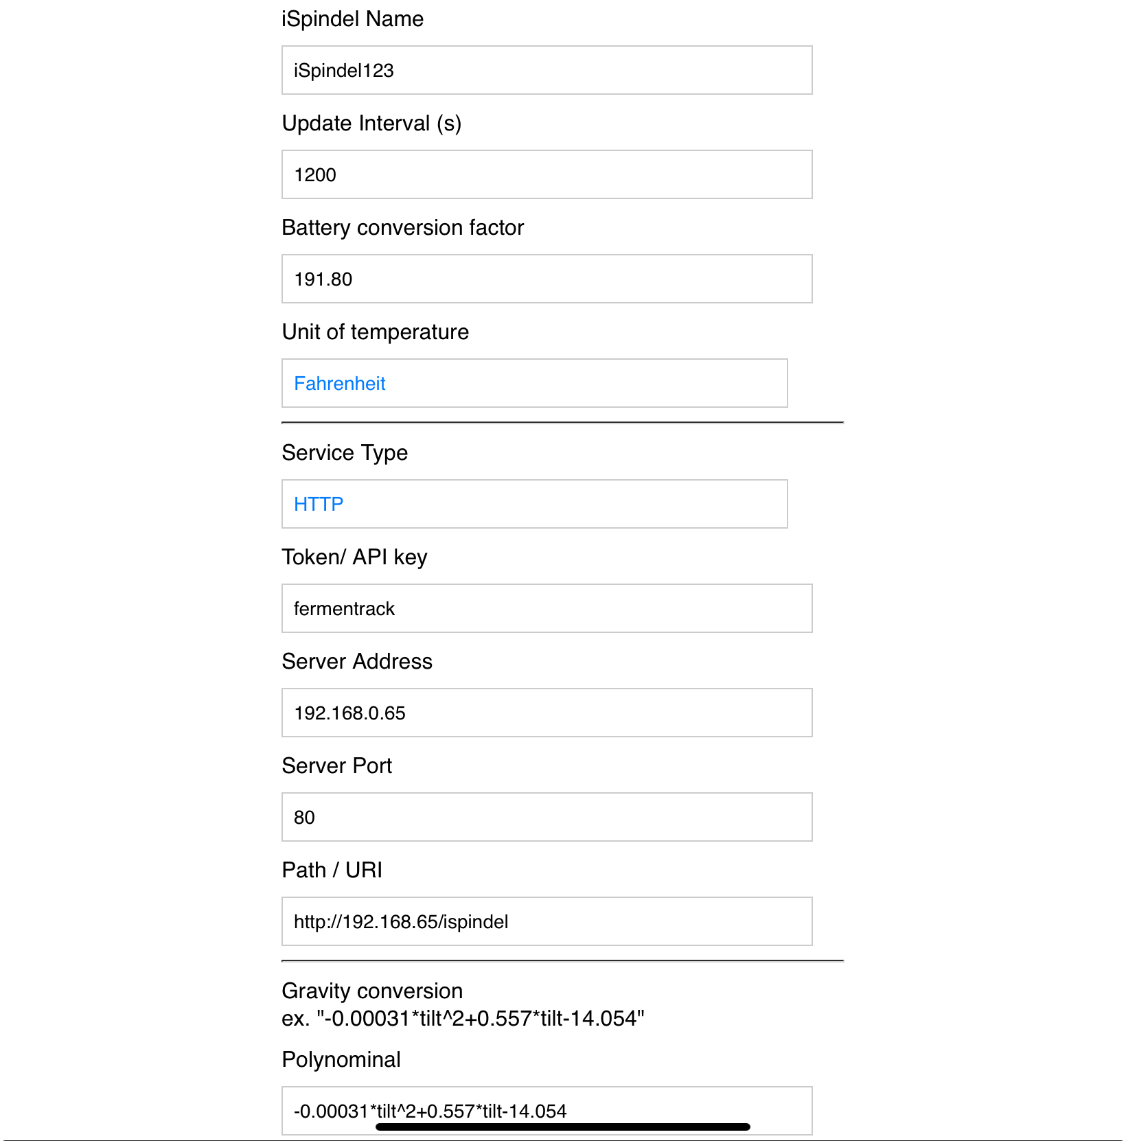This screenshot has height=1141, width=1126.
Task: Click the Battery conversion factor label
Action: pyautogui.click(x=402, y=227)
